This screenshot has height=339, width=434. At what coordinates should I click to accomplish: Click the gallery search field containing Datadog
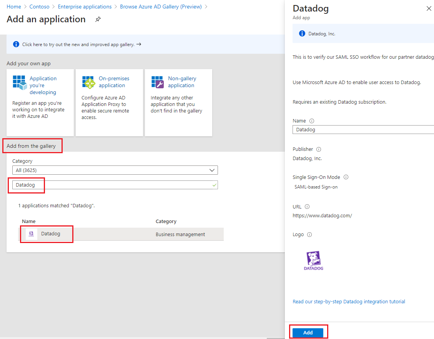[115, 185]
